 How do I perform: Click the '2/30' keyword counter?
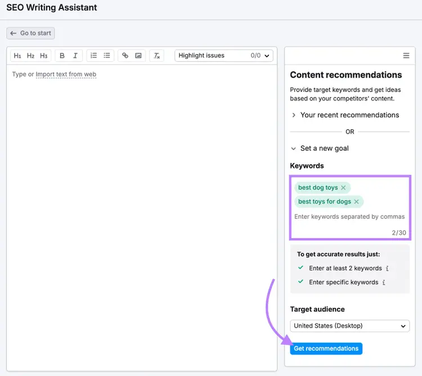(x=399, y=233)
